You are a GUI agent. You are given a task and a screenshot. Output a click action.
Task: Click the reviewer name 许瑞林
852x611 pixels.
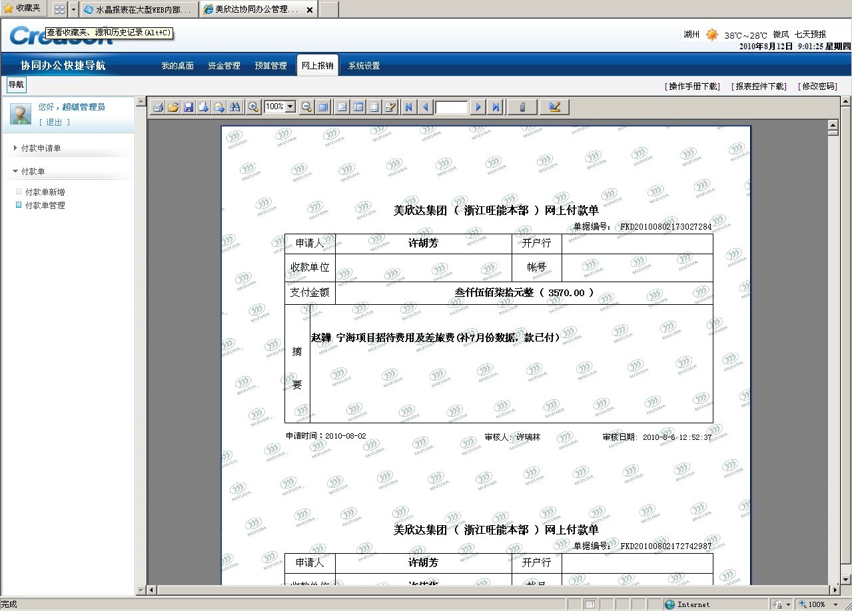(x=528, y=437)
